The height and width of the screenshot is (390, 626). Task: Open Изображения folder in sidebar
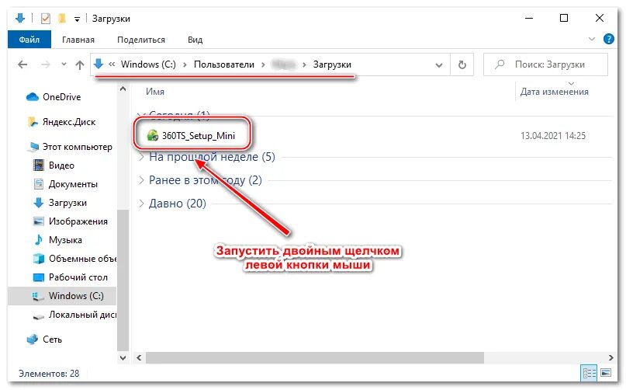tap(78, 221)
